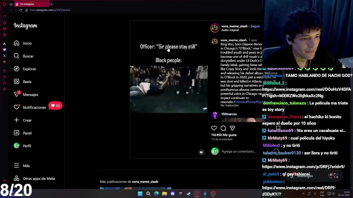Image resolution: width=353 pixels, height=198 pixels.
Task: Show hidden system tray icons chevron
Action: click(303, 194)
